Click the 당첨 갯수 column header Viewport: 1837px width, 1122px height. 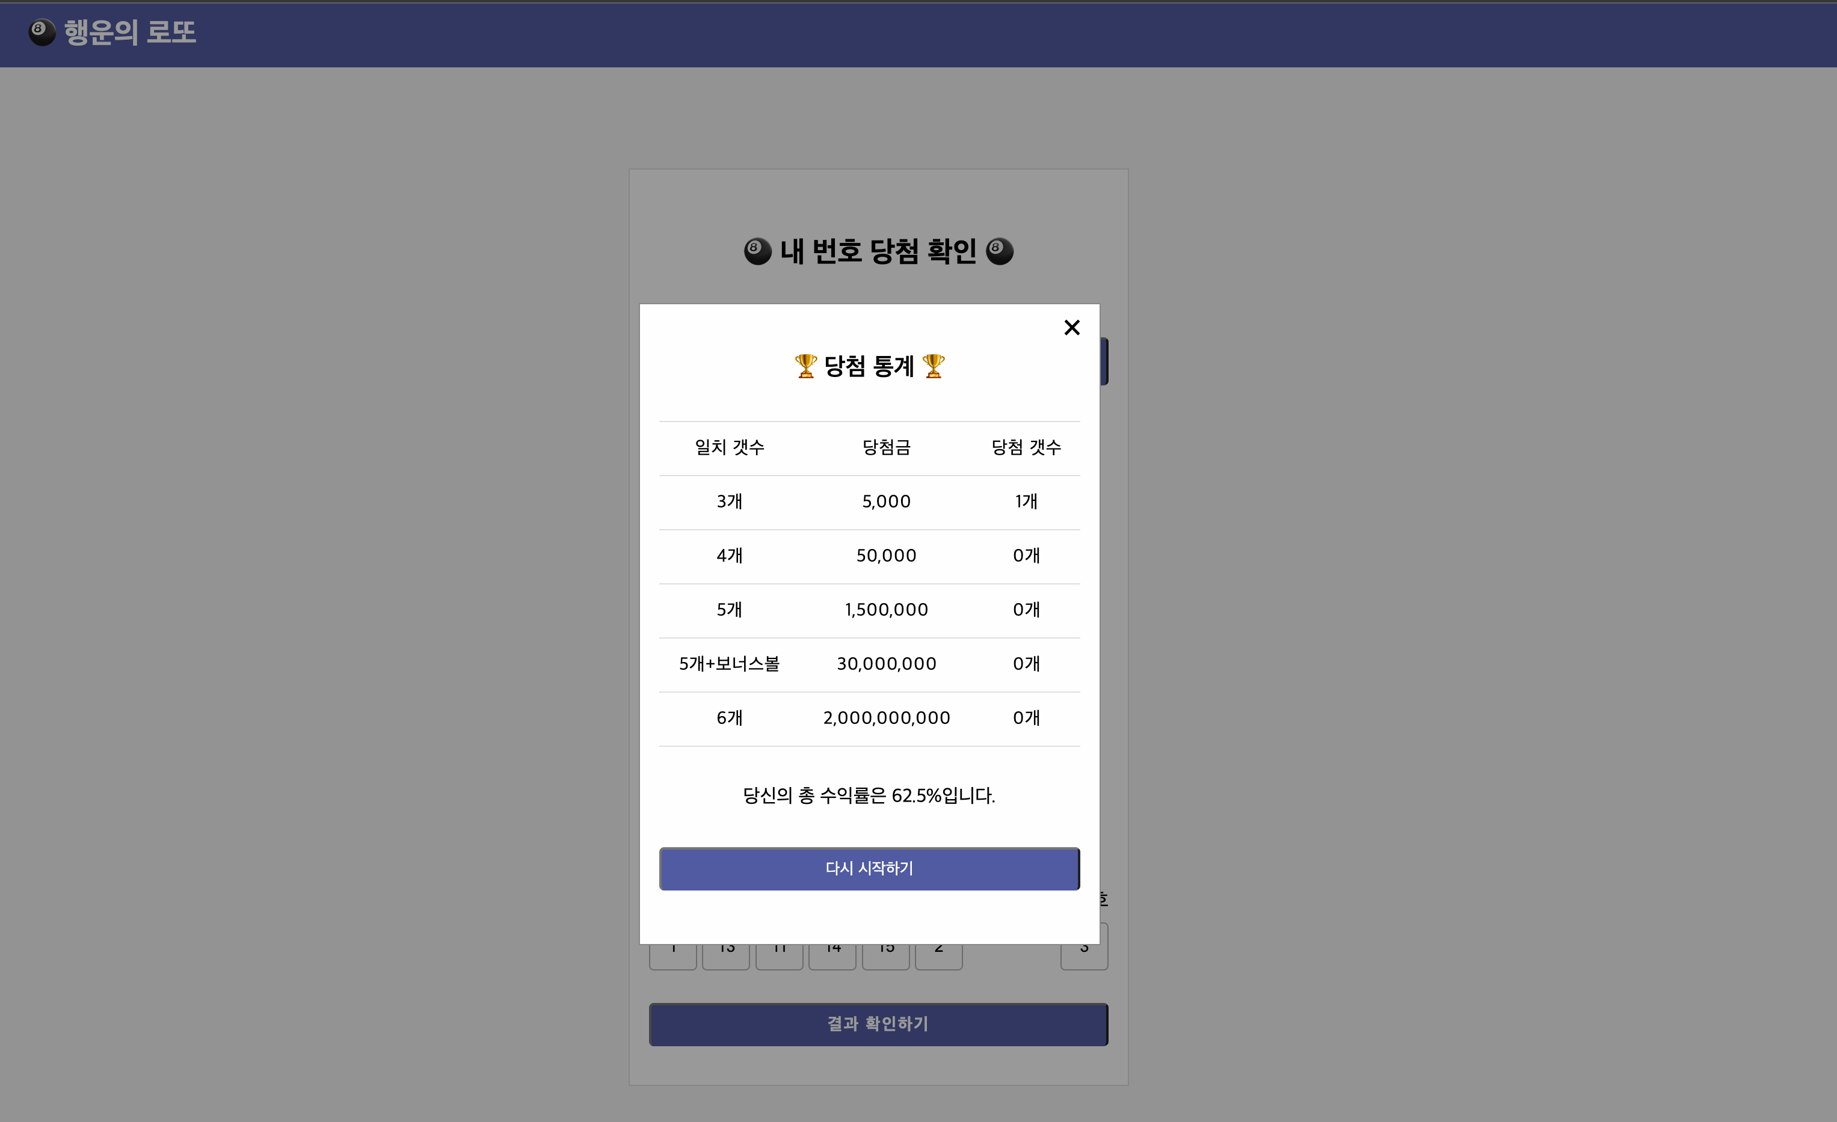(1026, 447)
